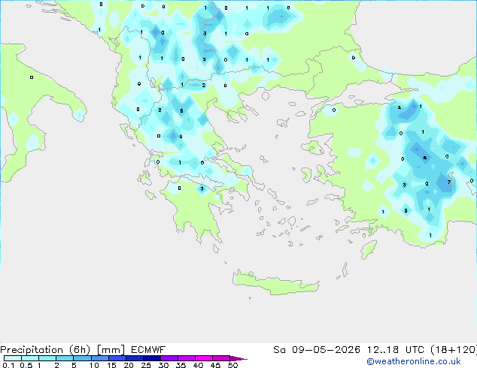
Task: Click the '35' legend scale value
Action: (x=181, y=365)
